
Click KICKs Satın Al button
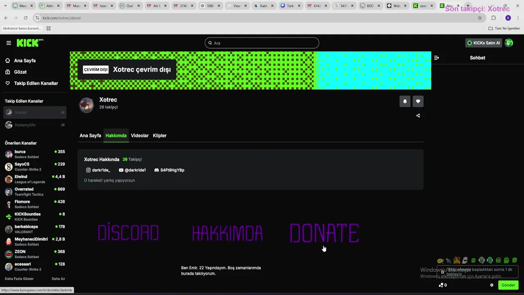click(484, 43)
